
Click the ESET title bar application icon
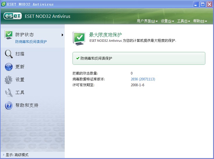pos(3,4)
